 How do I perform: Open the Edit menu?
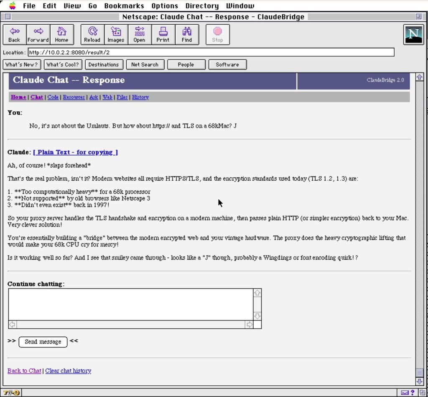tap(49, 6)
